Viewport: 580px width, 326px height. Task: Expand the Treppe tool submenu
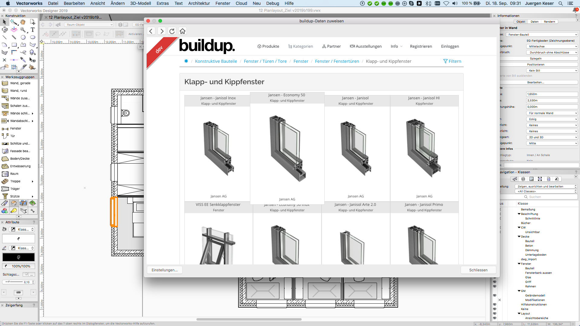point(32,181)
